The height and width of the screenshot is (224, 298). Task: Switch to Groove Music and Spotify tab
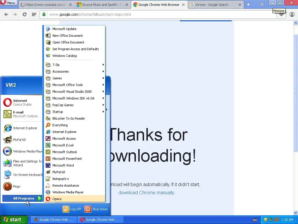point(102,5)
